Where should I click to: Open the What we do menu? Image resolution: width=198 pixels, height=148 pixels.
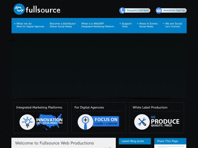[x=24, y=24]
